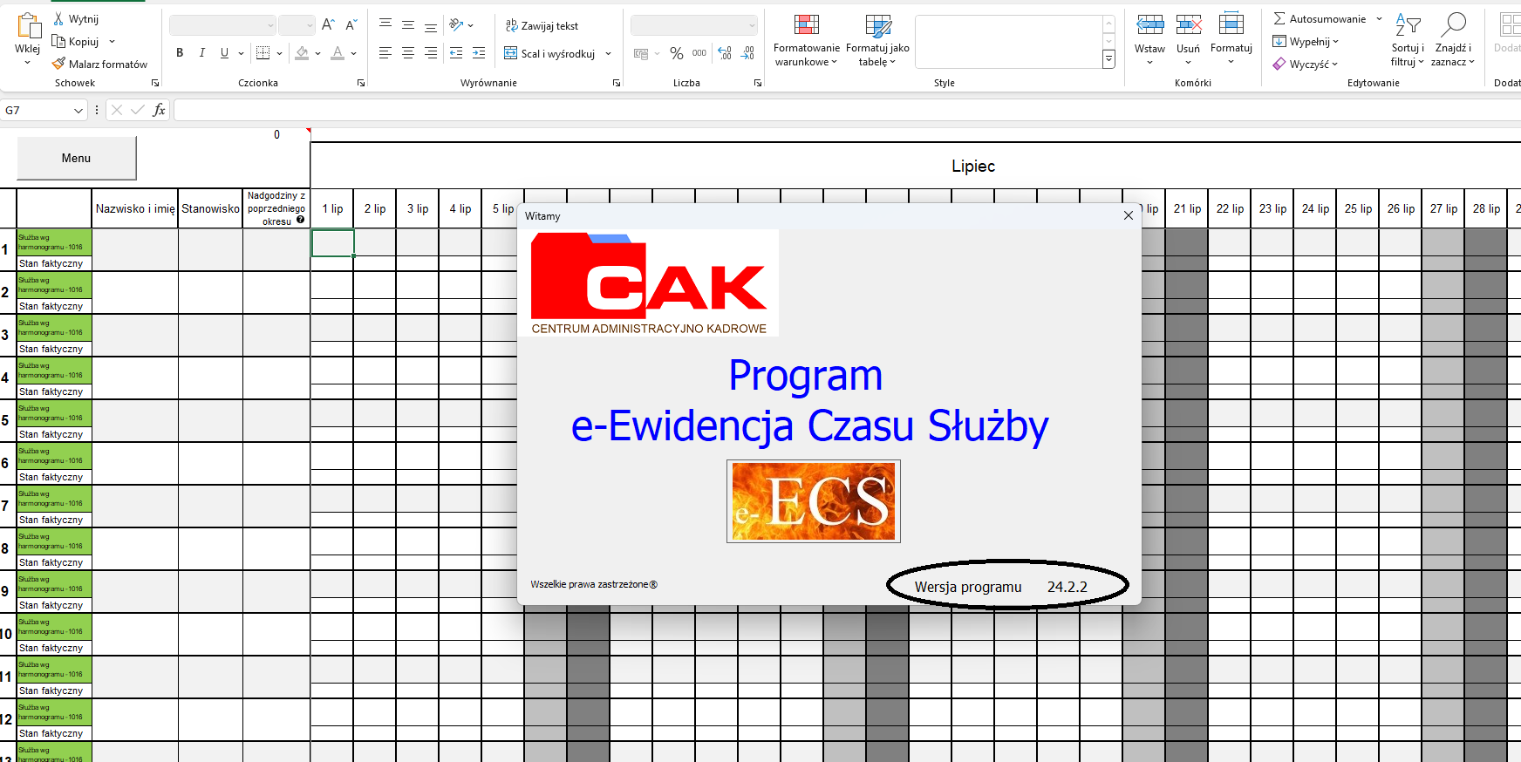Open number format combo box
1521x762 pixels.
694,25
